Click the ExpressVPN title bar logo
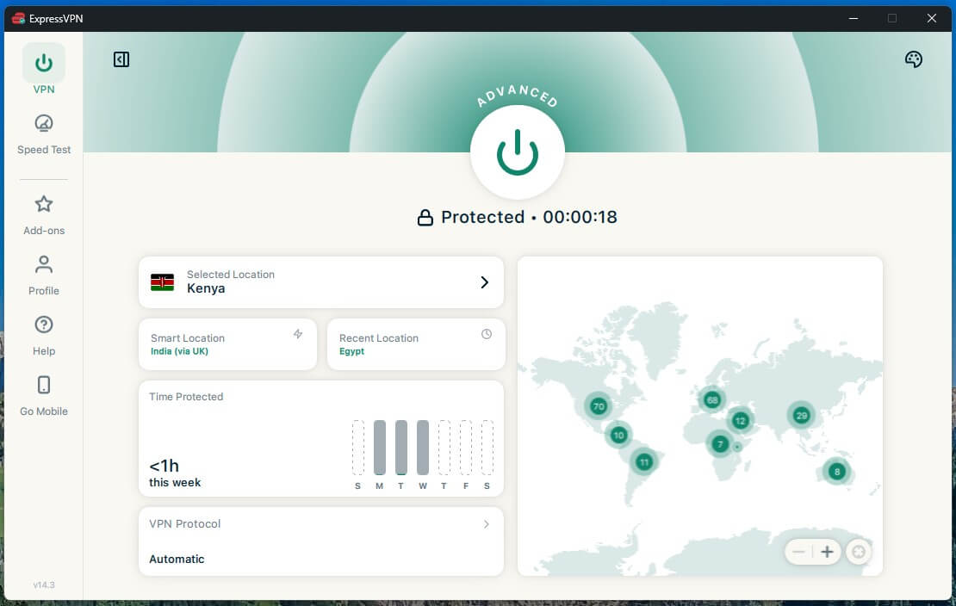Screen dimensions: 956x606 pos(19,18)
